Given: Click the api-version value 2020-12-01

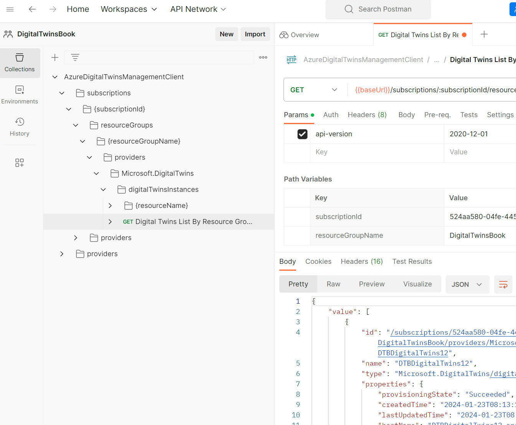Looking at the screenshot, I should coord(469,134).
